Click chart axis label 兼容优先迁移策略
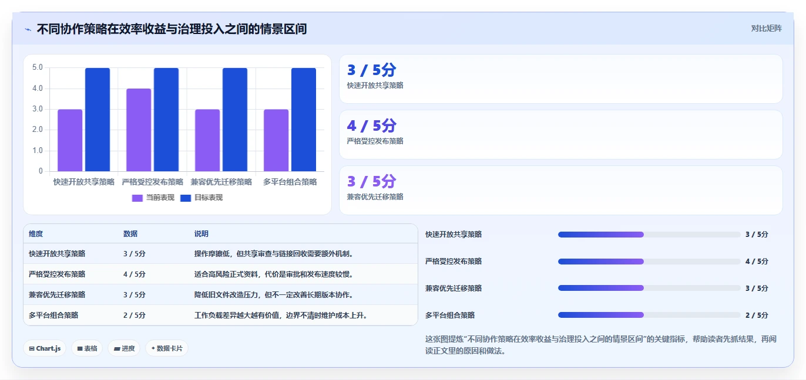The image size is (806, 380). tap(221, 182)
